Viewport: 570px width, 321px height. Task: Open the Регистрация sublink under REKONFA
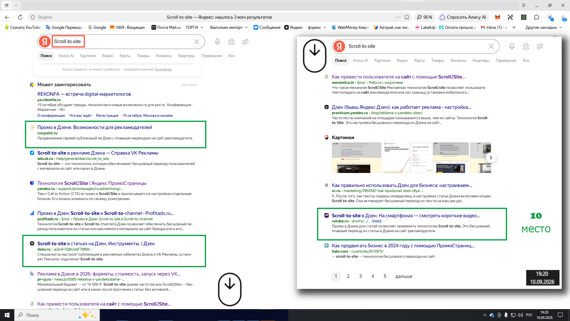click(x=107, y=116)
